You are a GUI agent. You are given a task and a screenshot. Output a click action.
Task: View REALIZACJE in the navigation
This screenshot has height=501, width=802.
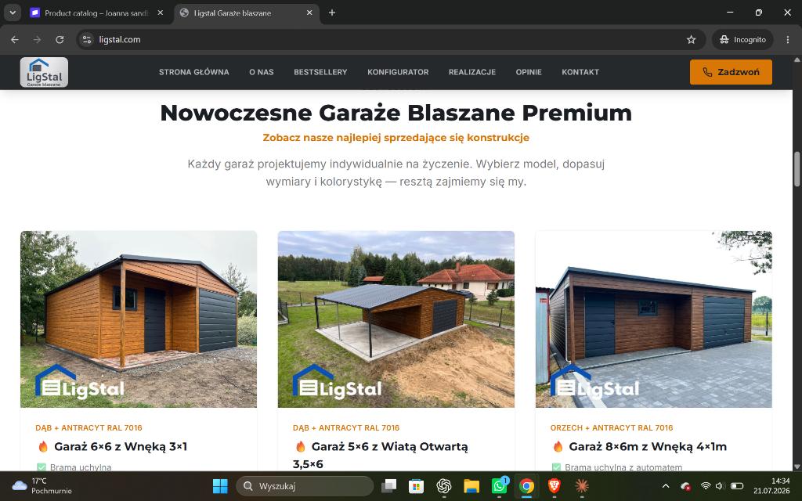click(x=472, y=72)
